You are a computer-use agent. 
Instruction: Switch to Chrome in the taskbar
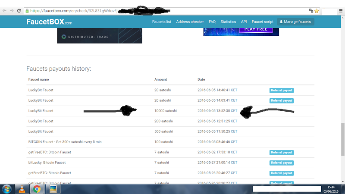pos(37,189)
